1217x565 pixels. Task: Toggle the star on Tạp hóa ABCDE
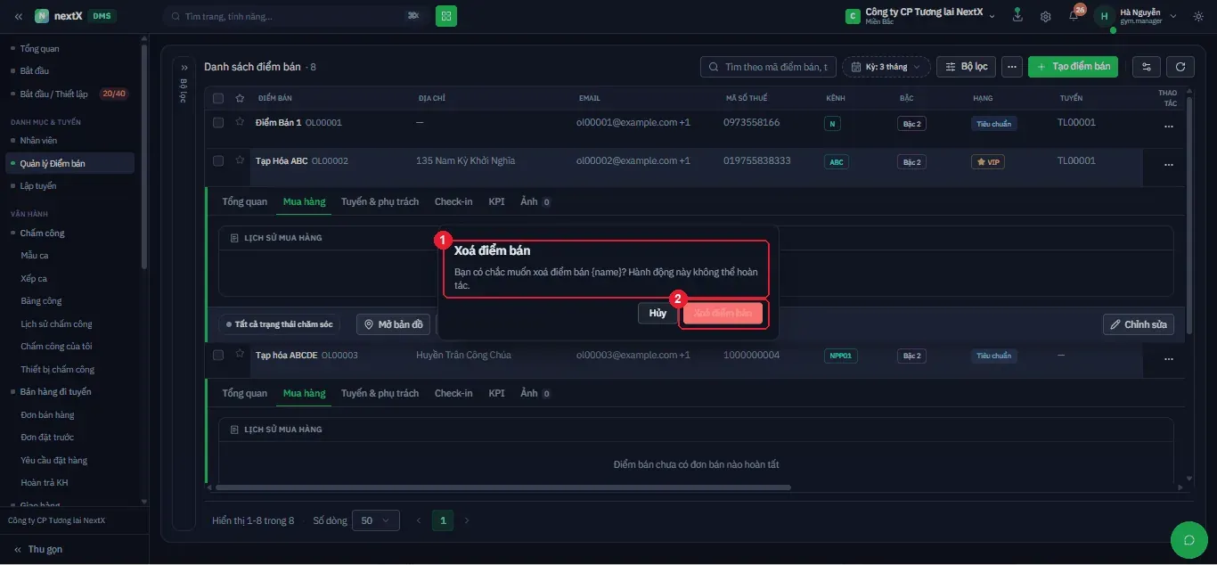point(240,354)
